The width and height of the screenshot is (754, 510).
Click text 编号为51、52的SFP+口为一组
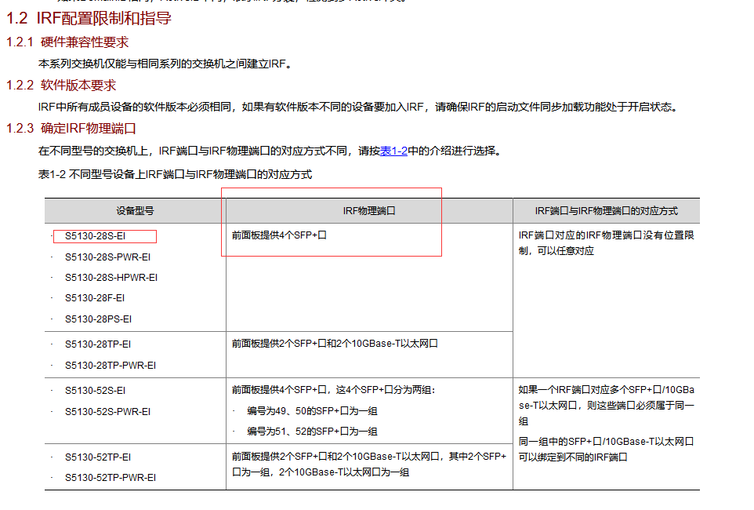click(312, 431)
